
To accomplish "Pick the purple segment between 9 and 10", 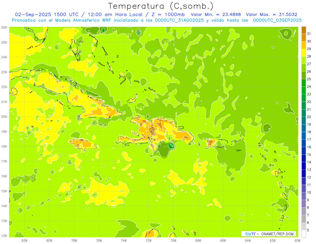I will pyautogui.click(x=304, y=196).
